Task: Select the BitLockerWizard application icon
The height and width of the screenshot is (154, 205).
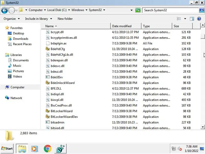Action: [x=48, y=111]
